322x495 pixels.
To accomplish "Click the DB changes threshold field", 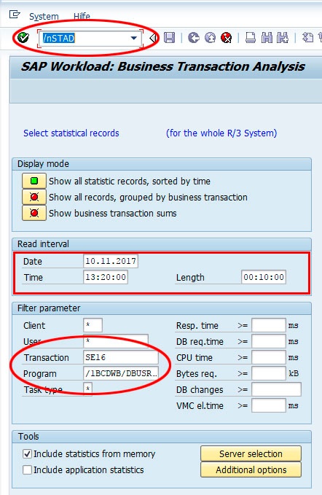I will [276, 389].
